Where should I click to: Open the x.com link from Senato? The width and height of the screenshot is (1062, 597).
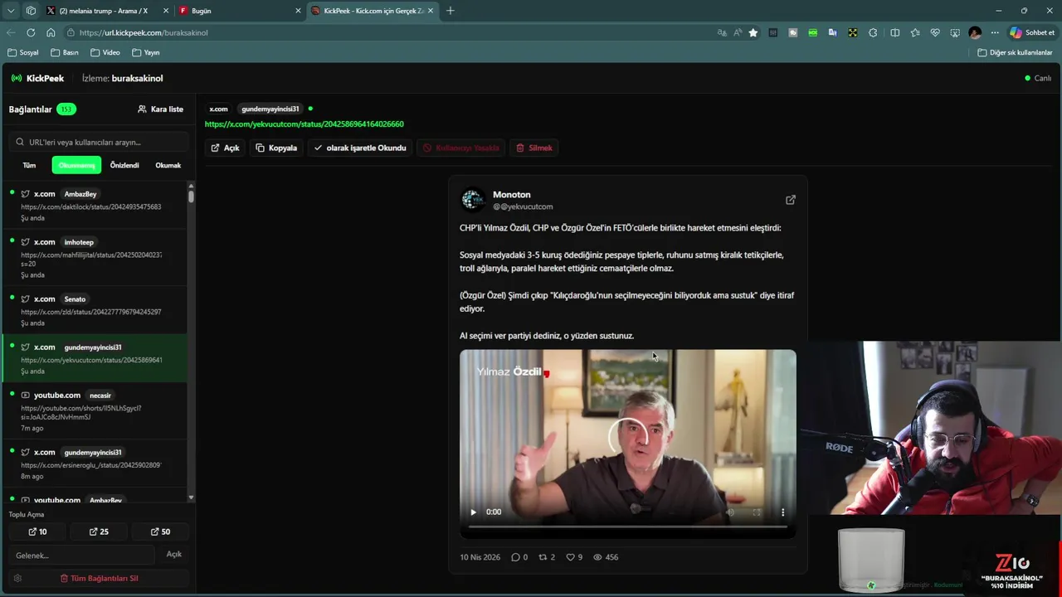pyautogui.click(x=94, y=310)
